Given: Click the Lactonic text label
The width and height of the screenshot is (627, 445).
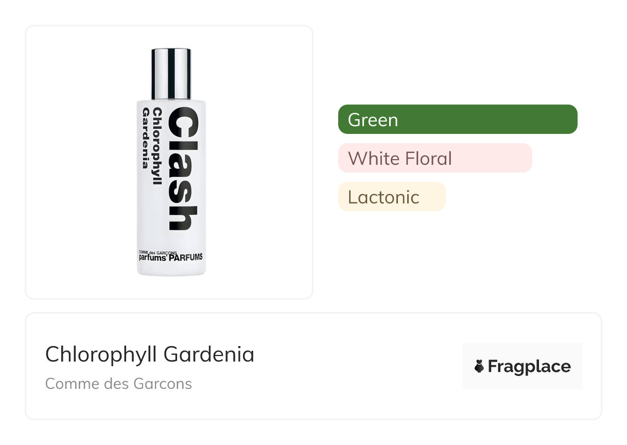Looking at the screenshot, I should coord(384,197).
